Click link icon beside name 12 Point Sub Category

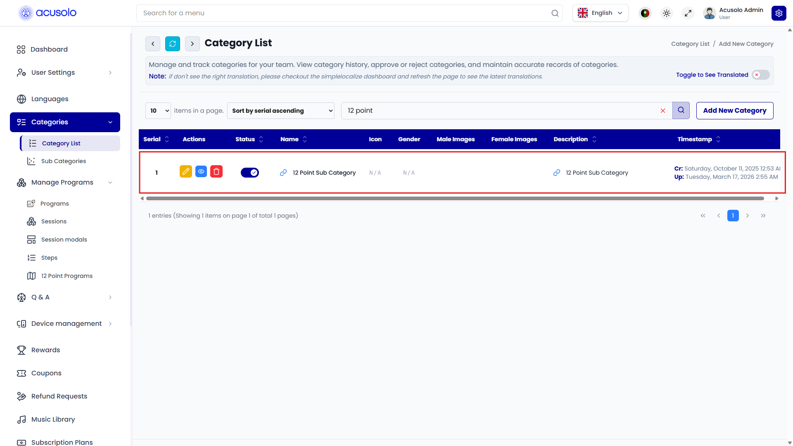(283, 173)
